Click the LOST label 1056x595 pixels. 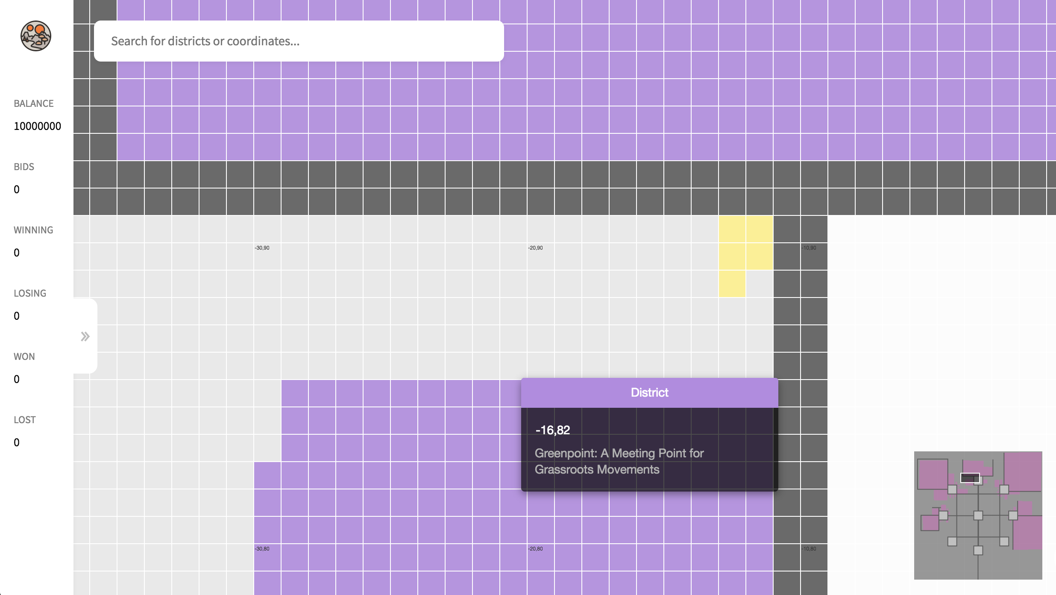(25, 420)
